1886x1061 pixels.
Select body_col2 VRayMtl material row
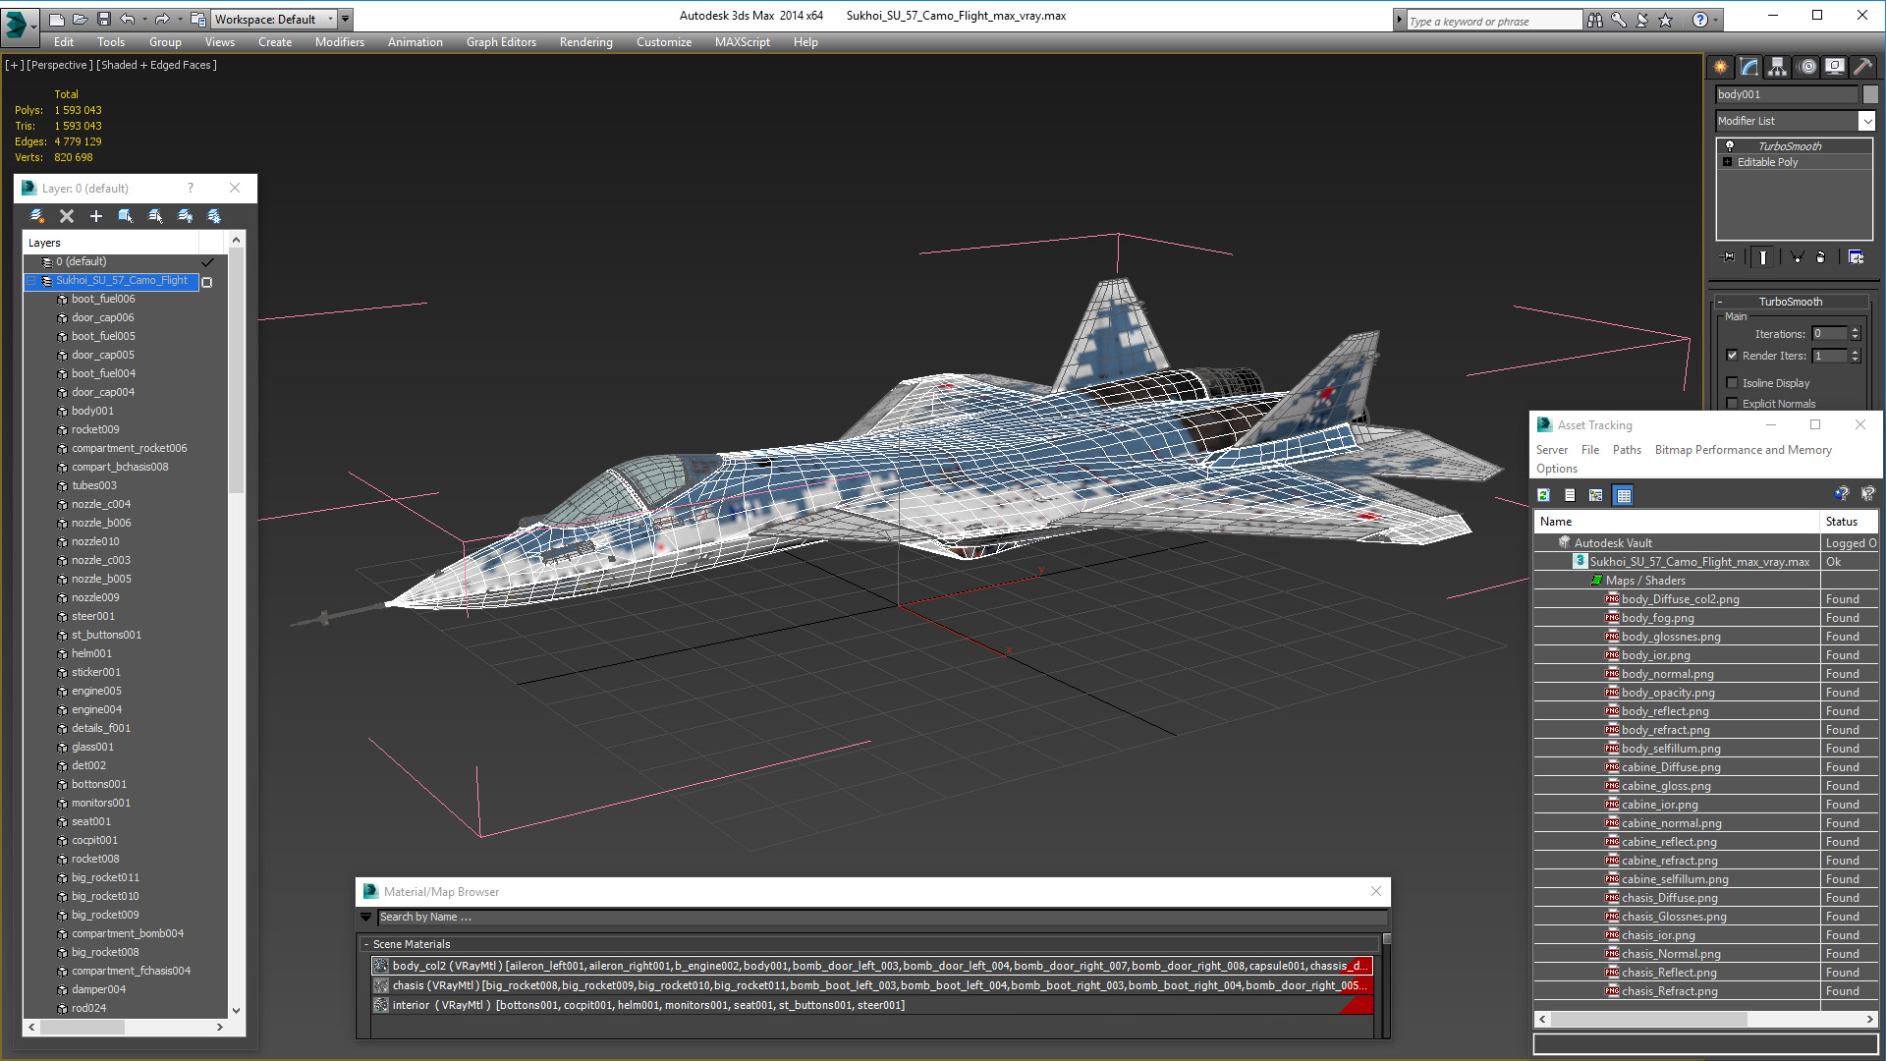(x=872, y=966)
